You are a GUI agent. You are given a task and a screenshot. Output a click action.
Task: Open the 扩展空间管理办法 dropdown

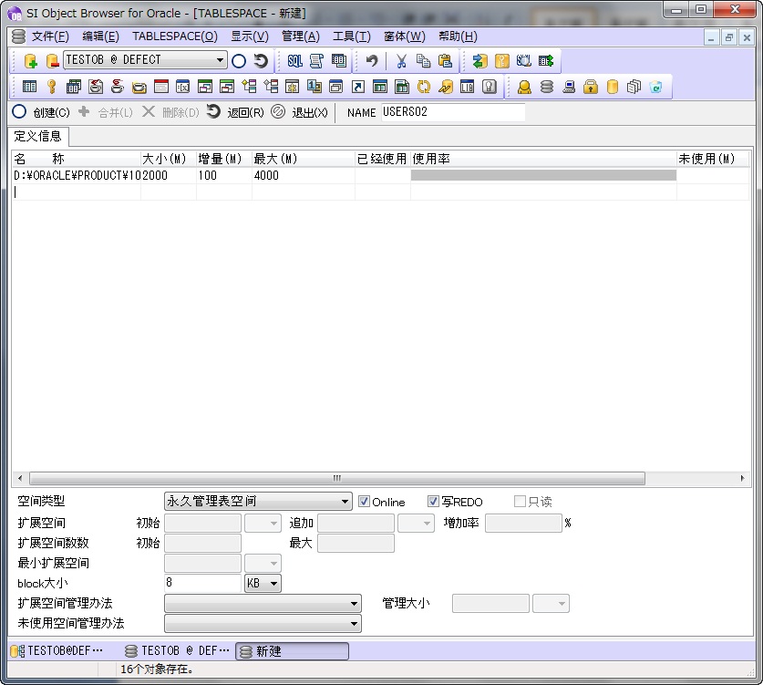click(x=263, y=603)
